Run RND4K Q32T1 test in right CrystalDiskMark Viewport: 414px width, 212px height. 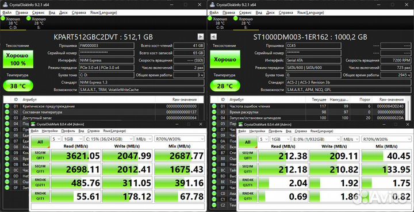(248, 183)
